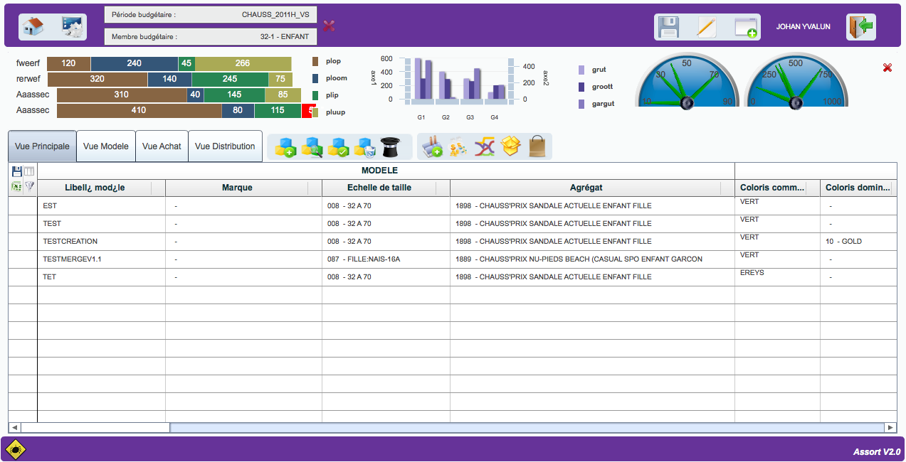Image resolution: width=906 pixels, height=462 pixels.
Task: Click the black magician hat icon
Action: (x=391, y=146)
